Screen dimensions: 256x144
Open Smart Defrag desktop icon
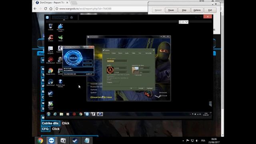[x=51, y=82]
